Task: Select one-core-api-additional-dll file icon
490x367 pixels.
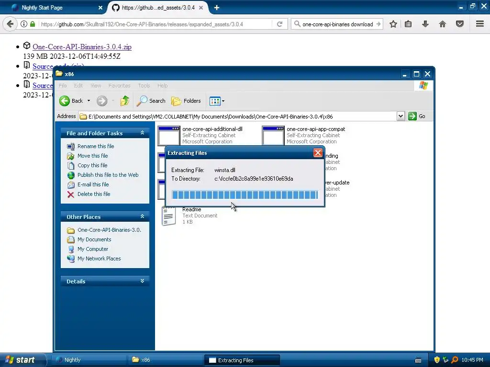Action: tap(169, 135)
